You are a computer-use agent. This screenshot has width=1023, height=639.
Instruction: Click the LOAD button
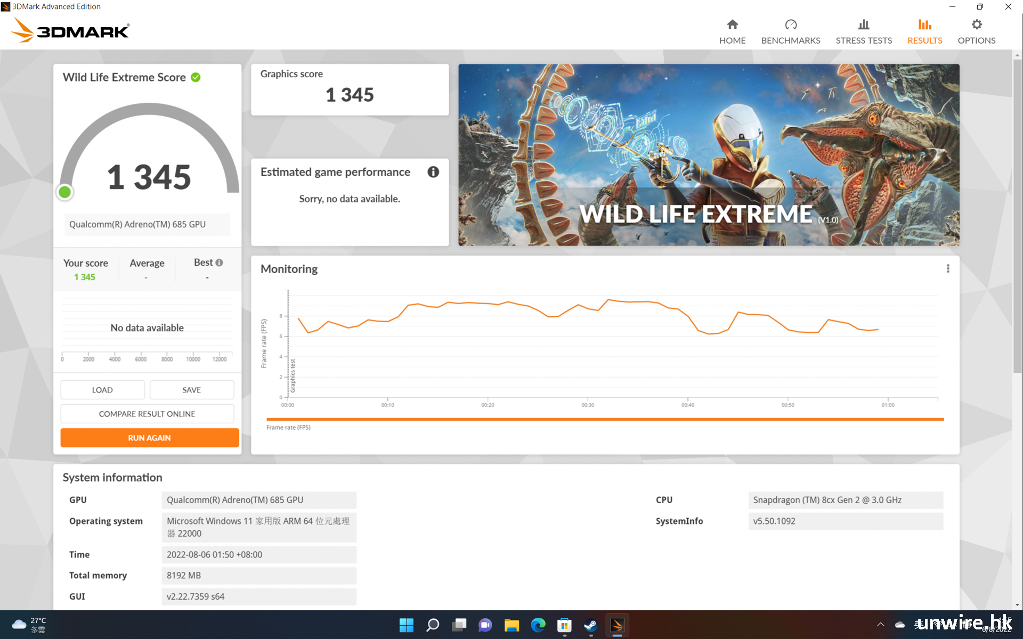point(102,390)
